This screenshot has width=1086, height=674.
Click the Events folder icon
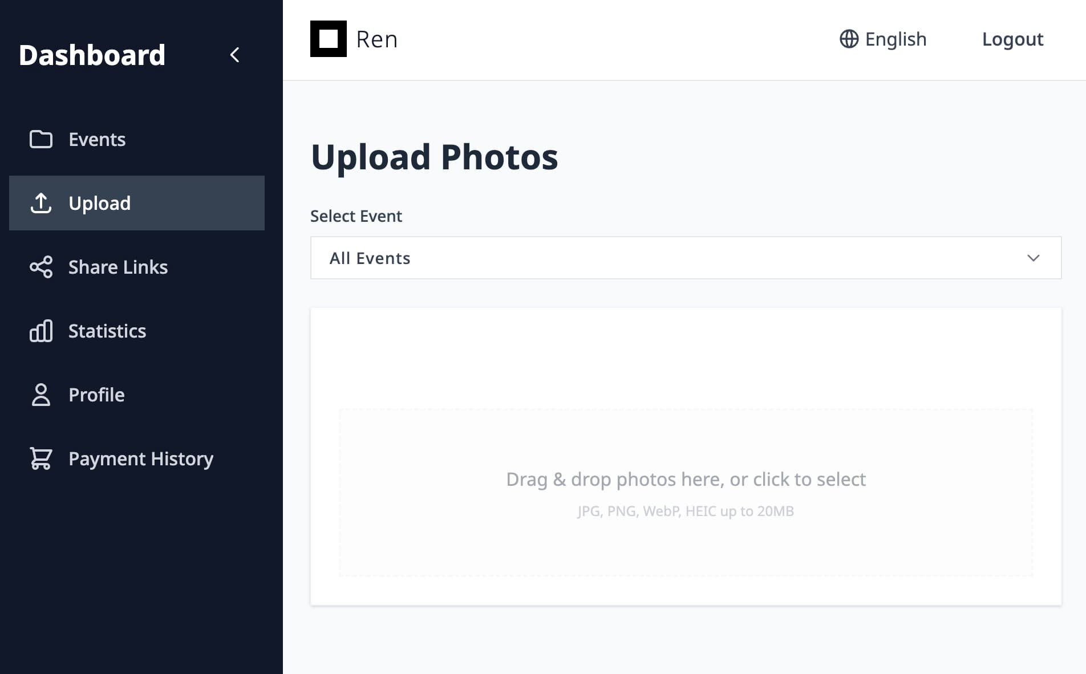(41, 139)
